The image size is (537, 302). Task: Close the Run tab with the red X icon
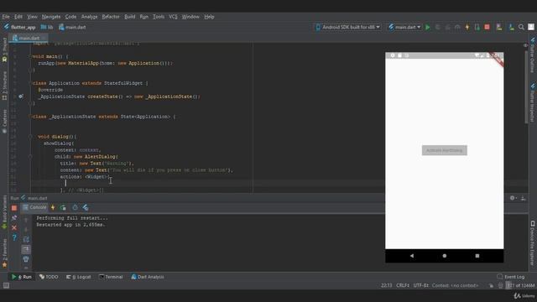coord(14,227)
